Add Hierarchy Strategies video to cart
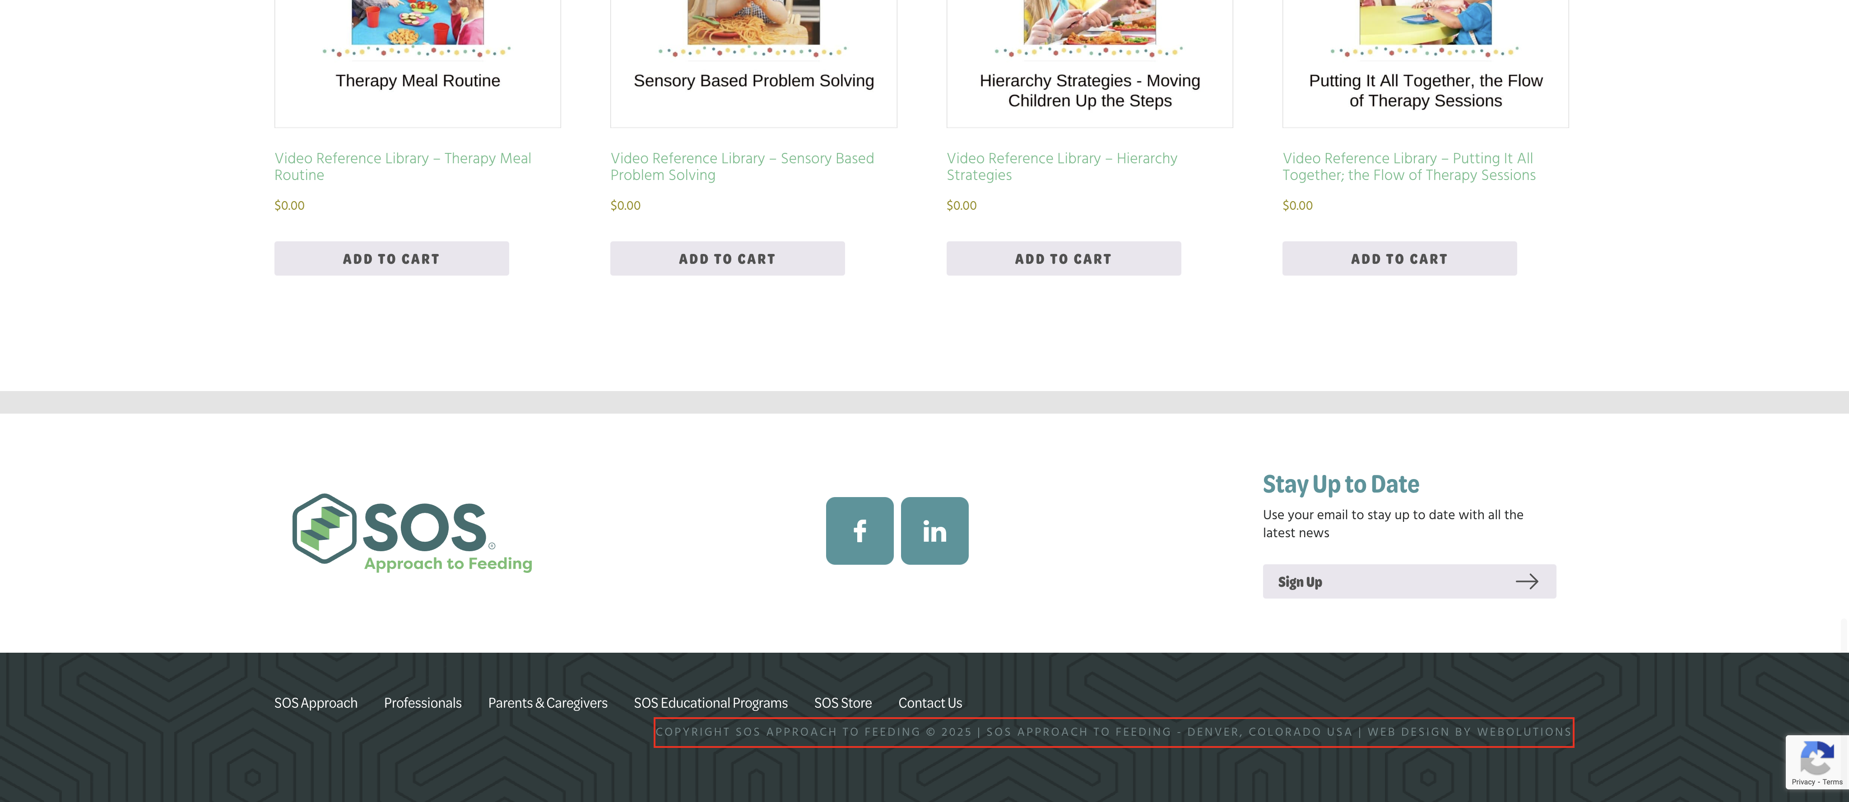 click(1063, 258)
